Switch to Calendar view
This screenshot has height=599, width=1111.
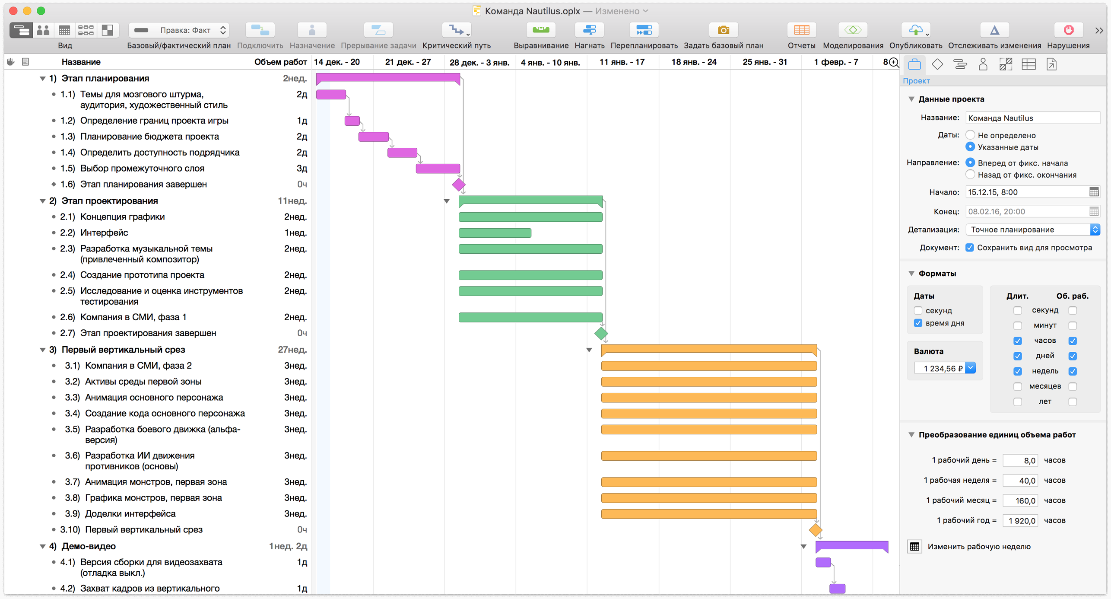64,30
